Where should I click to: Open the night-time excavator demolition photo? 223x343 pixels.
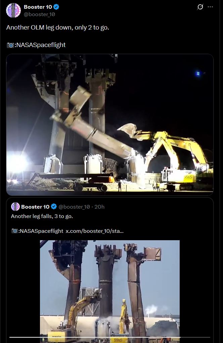point(110,125)
